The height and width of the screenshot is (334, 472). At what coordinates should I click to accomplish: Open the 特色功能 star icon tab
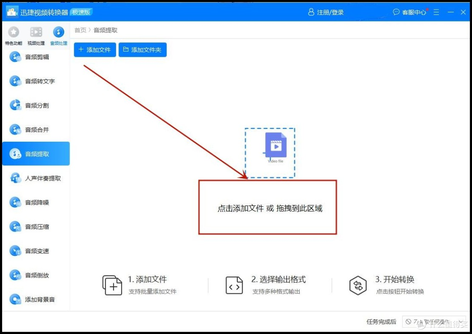click(14, 35)
